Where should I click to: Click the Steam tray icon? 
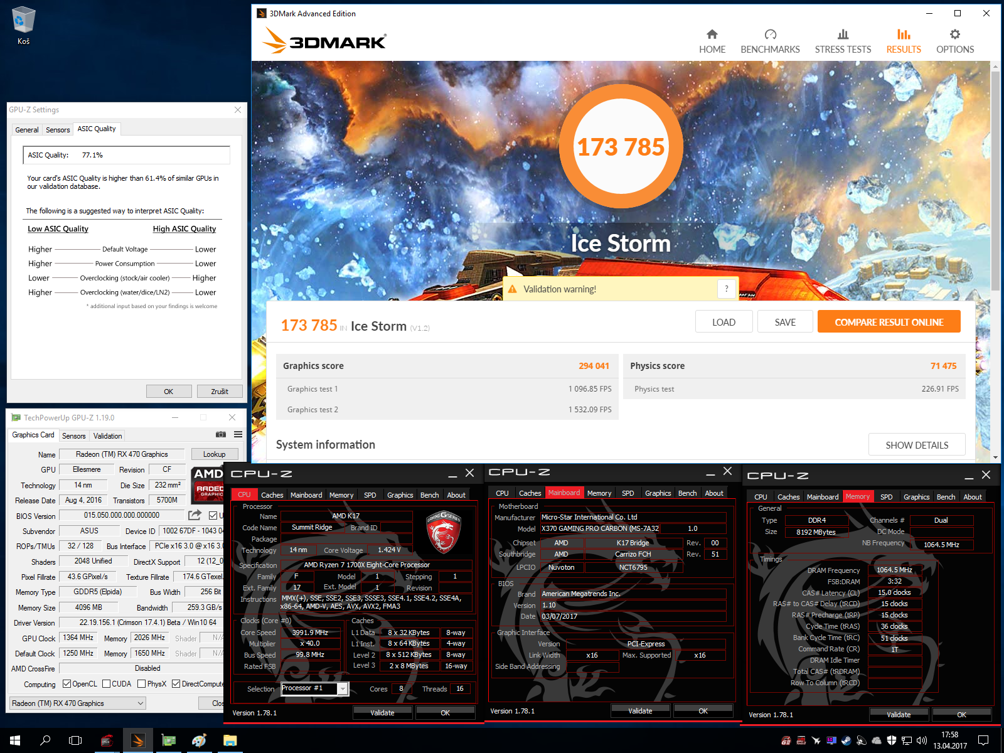pos(846,740)
